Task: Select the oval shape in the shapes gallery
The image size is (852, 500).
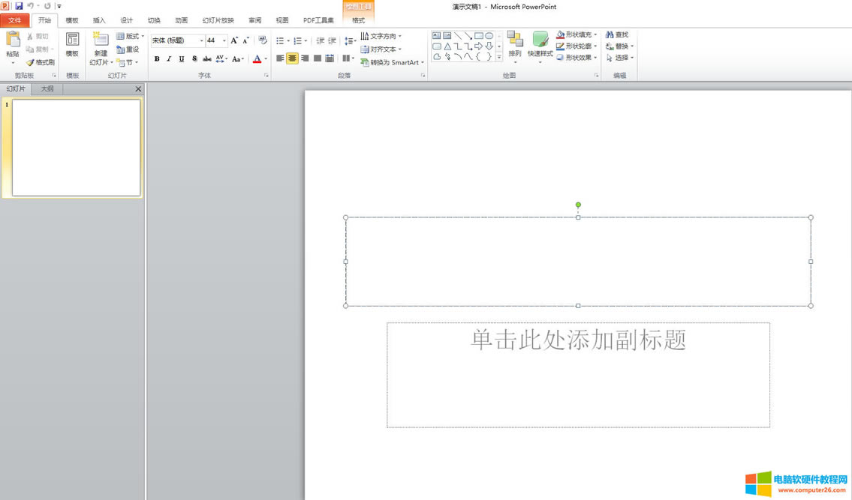Action: [x=489, y=35]
